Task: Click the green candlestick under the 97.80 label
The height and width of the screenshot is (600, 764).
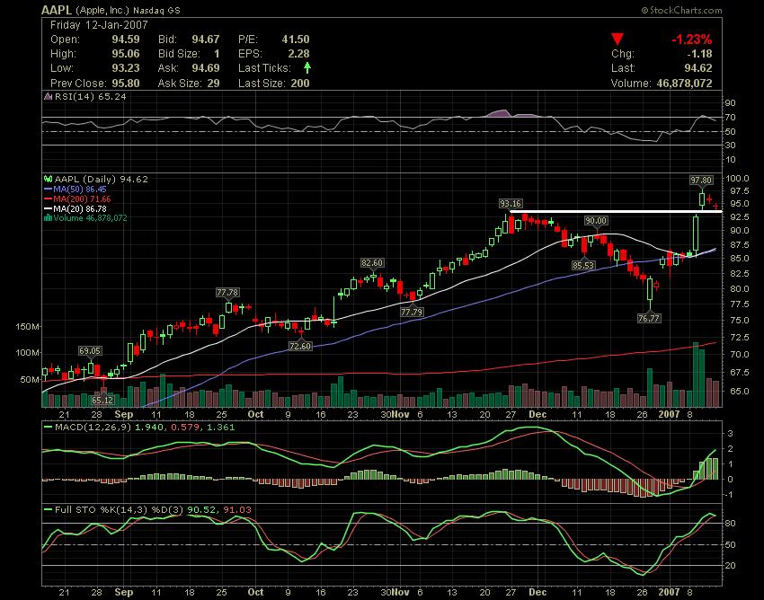Action: (x=702, y=199)
